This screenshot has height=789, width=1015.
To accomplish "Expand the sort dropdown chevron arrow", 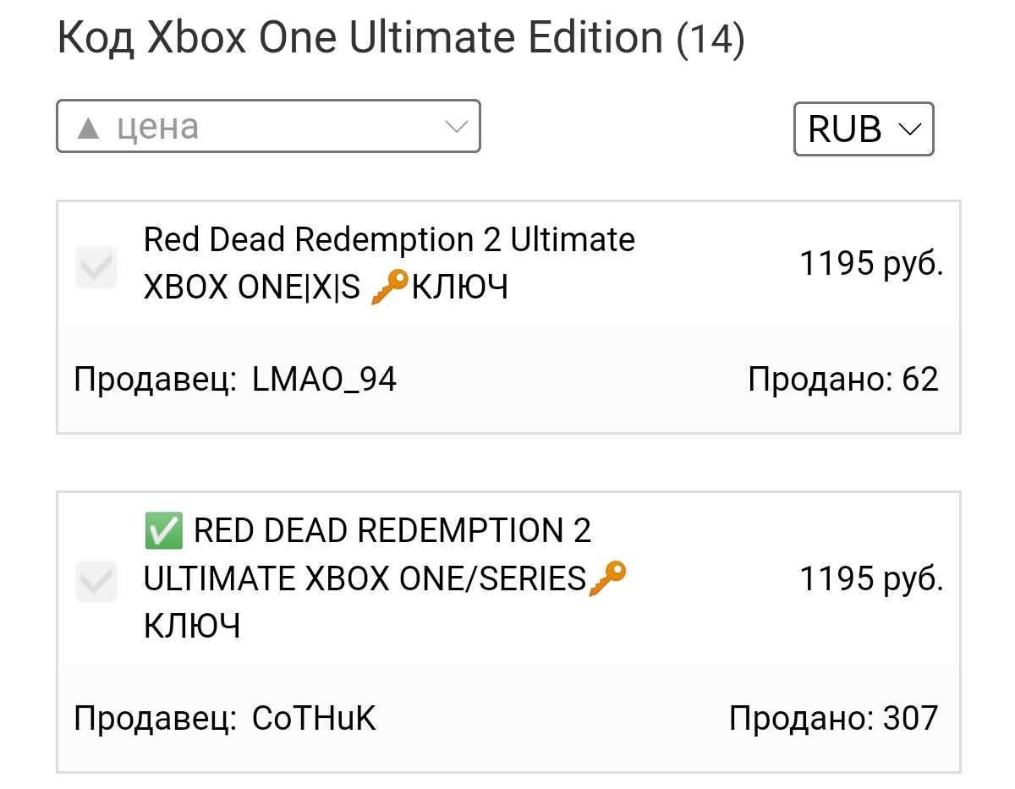I will [x=456, y=127].
